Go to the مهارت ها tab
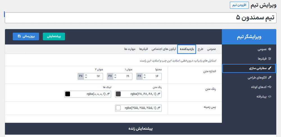The image size is (281, 137). click(130, 49)
